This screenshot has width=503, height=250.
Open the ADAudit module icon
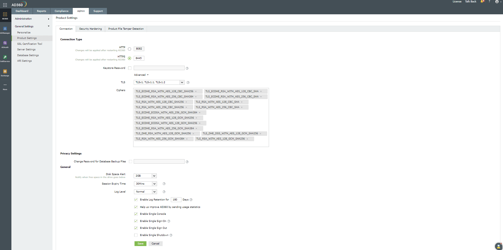[5, 43]
